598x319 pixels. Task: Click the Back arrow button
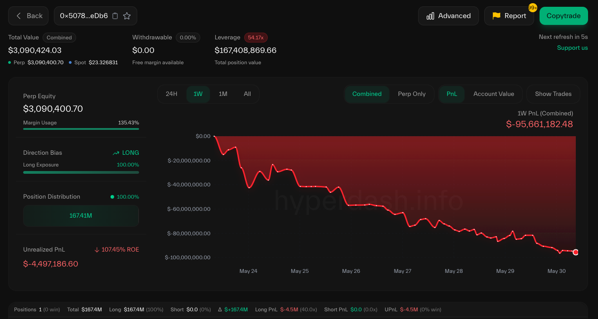(29, 16)
